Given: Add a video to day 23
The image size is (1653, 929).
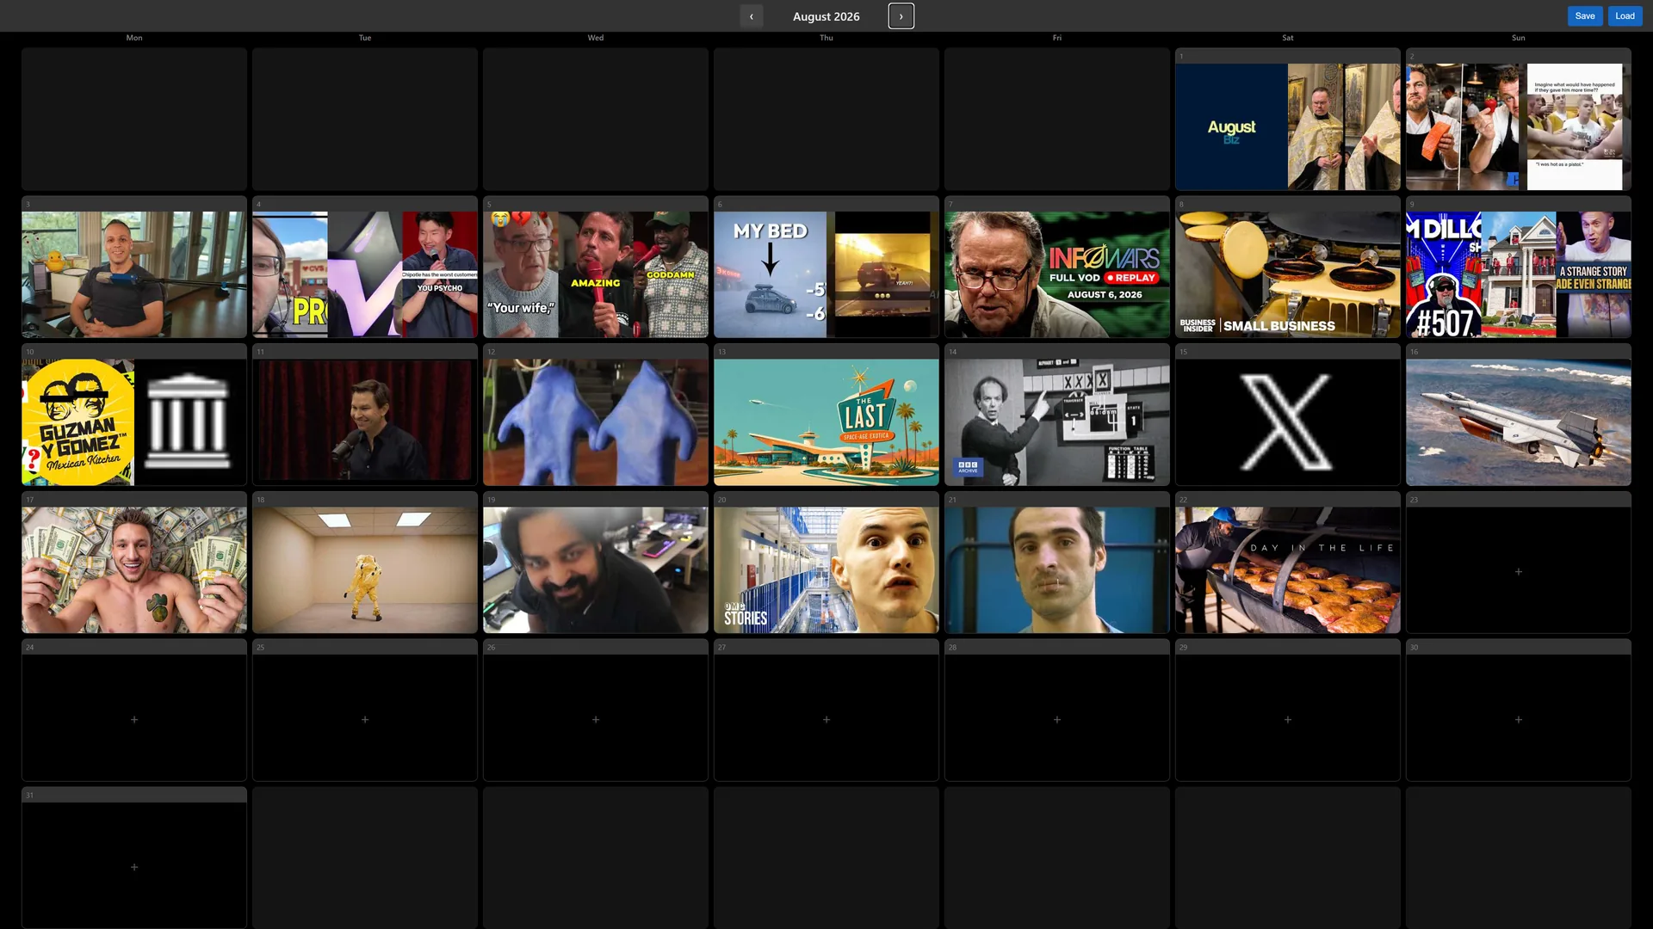Looking at the screenshot, I should [1518, 571].
